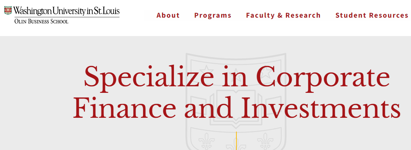Click the center bottom fleur-de-lis in watermark

[236, 146]
